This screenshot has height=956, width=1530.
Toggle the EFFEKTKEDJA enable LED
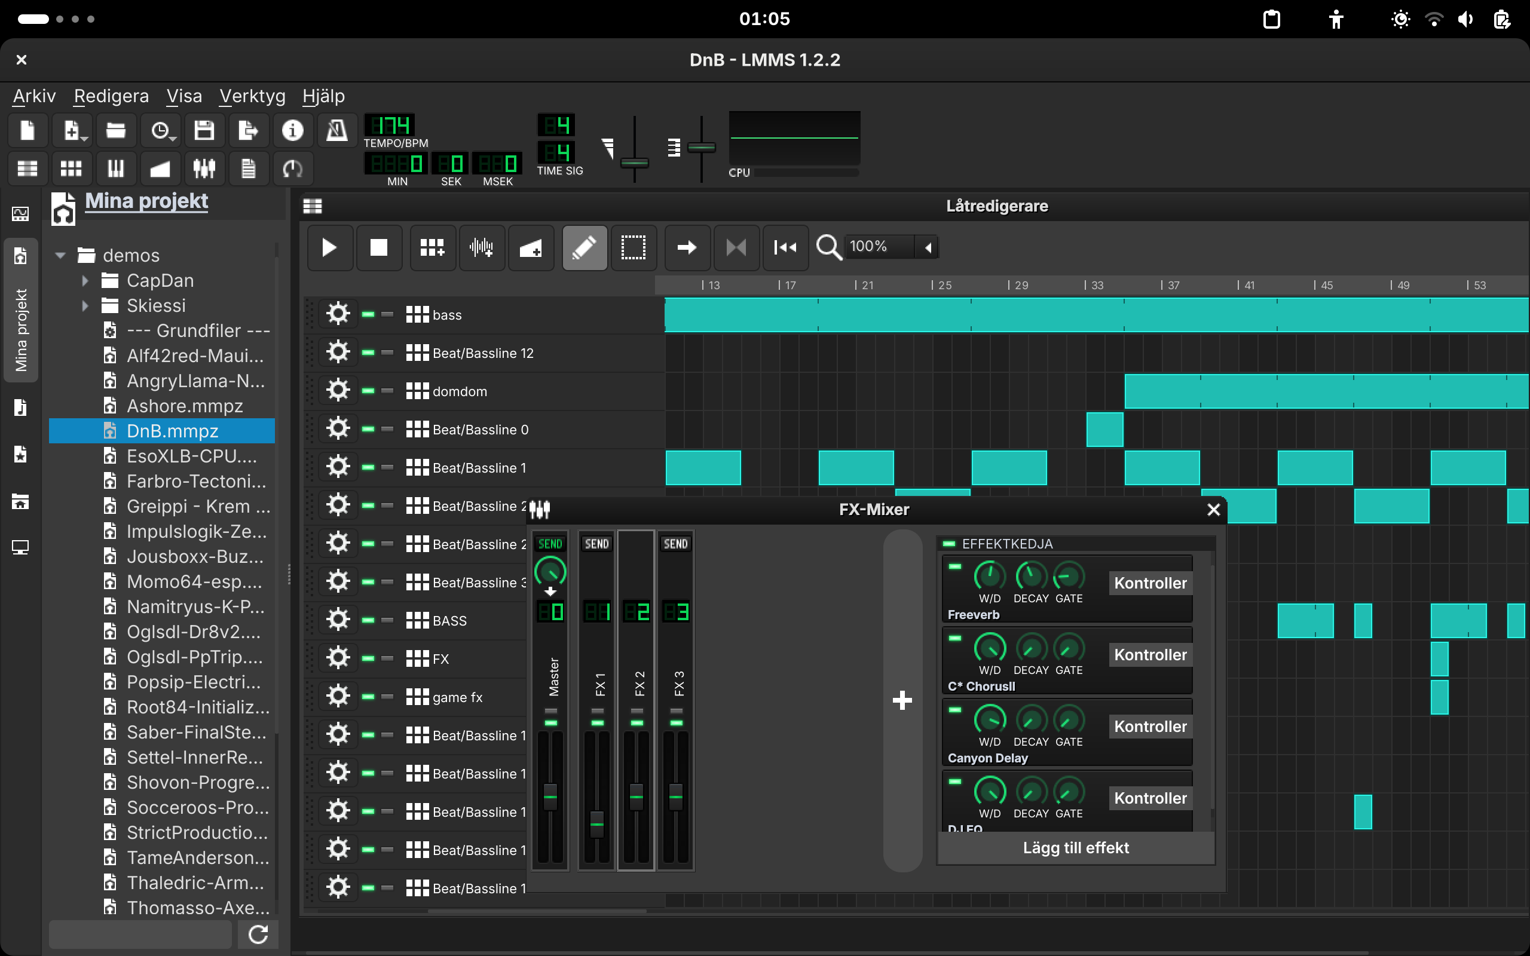tap(949, 544)
